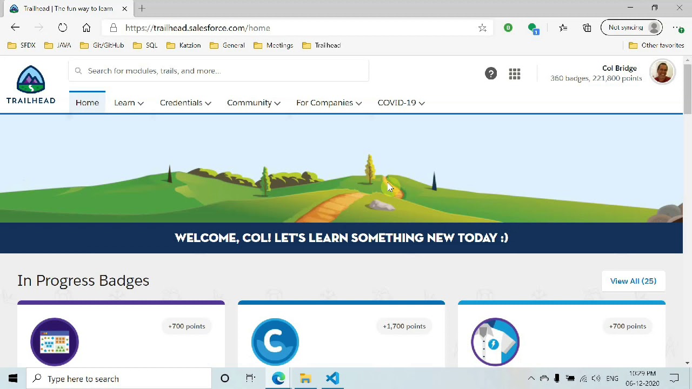Open the Windows Start menu
This screenshot has height=389, width=692.
pyautogui.click(x=13, y=379)
